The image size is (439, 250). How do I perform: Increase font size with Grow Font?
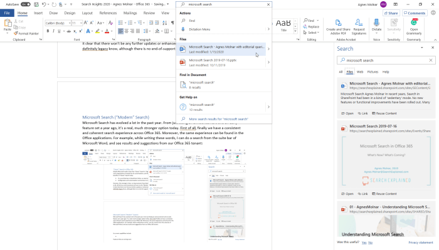86,23
